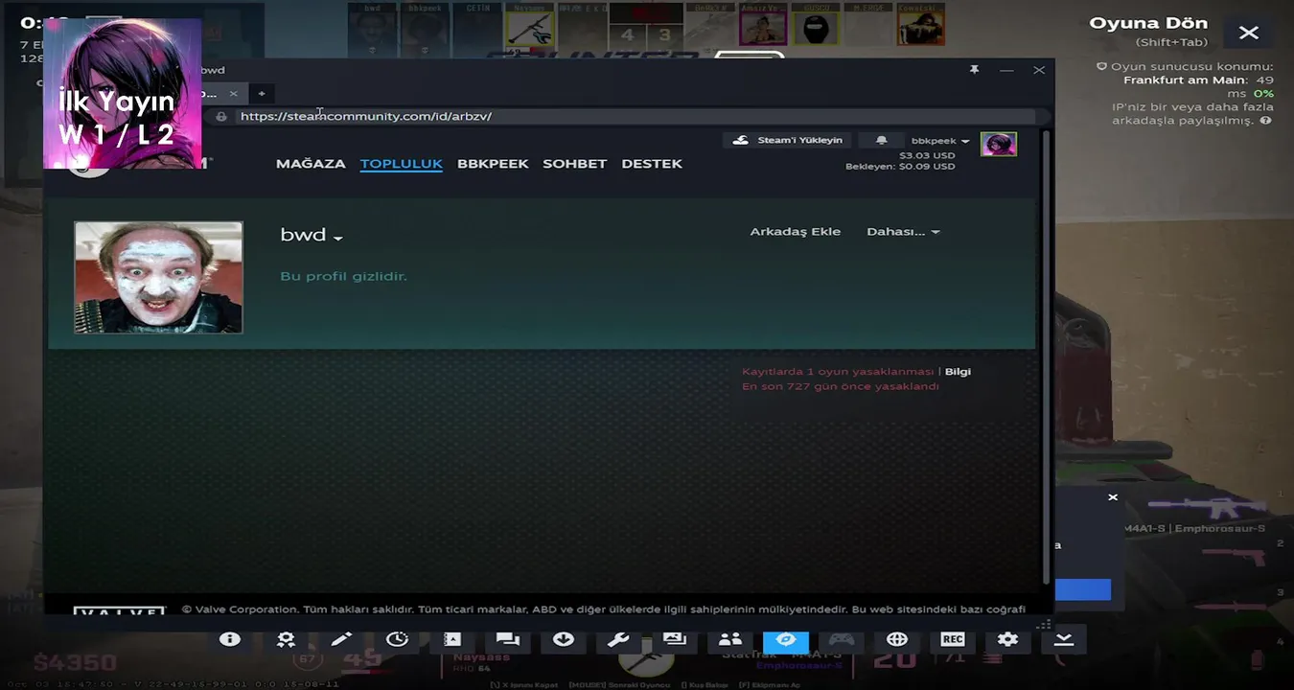The width and height of the screenshot is (1294, 690).
Task: Close the overlay with top-right X
Action: (1249, 33)
